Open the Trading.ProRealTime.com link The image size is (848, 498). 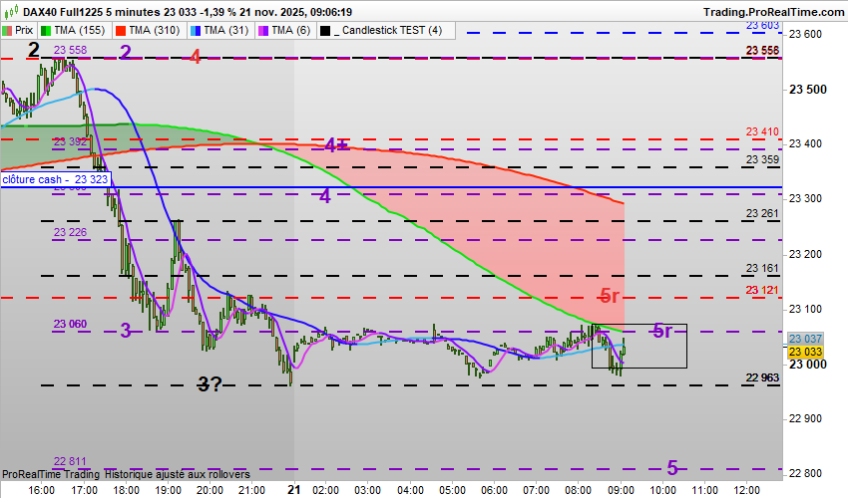click(x=773, y=12)
